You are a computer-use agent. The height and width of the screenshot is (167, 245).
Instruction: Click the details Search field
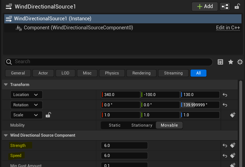[x=108, y=62]
